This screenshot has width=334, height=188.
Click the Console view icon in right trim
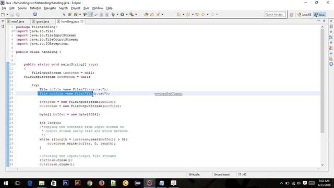click(x=331, y=64)
